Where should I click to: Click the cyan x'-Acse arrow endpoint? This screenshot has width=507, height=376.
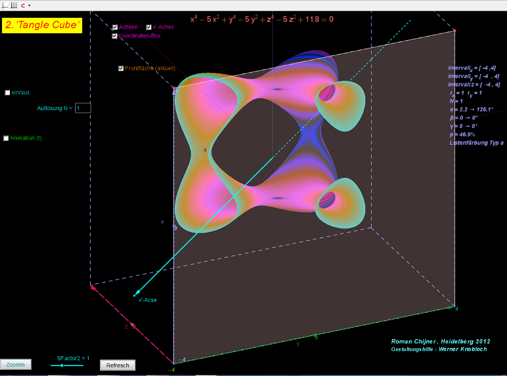tap(134, 295)
